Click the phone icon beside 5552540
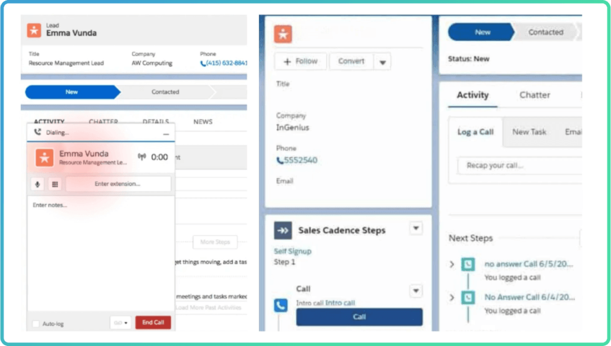 click(280, 160)
